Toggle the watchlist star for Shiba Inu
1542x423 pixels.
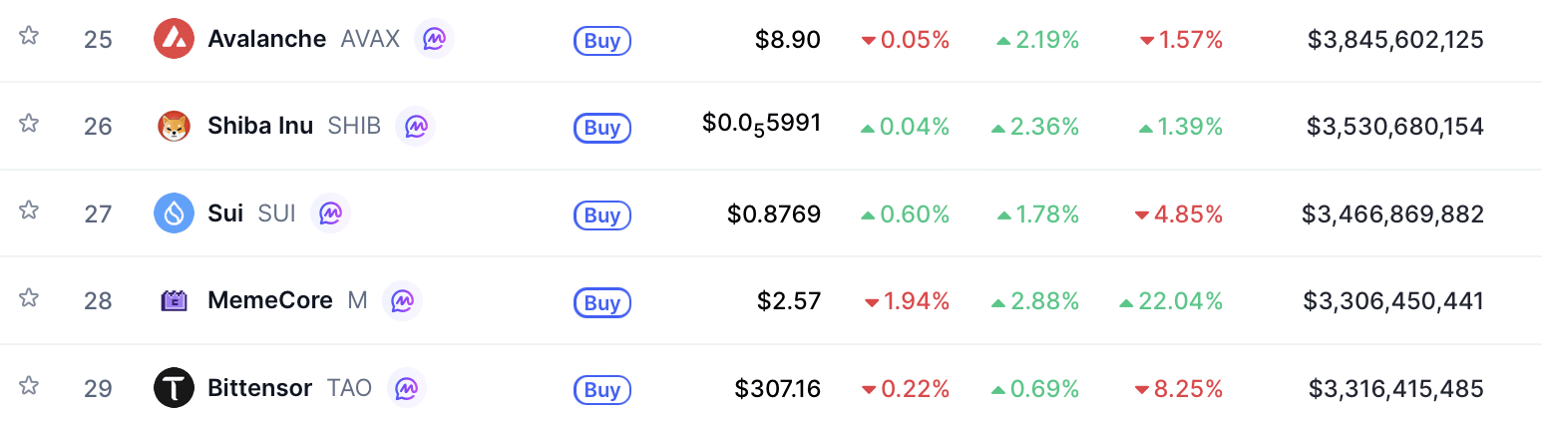pos(29,123)
